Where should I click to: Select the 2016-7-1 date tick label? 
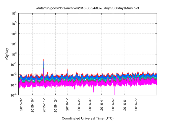[x=136, y=104]
